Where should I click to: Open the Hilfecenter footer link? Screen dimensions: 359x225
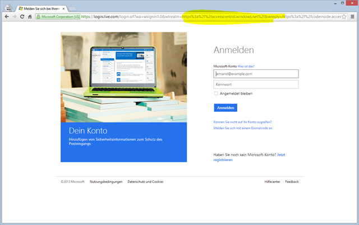[x=272, y=181]
